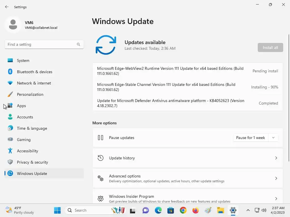Click the Accessibility figure icon
This screenshot has height=217, width=290.
coord(10,151)
